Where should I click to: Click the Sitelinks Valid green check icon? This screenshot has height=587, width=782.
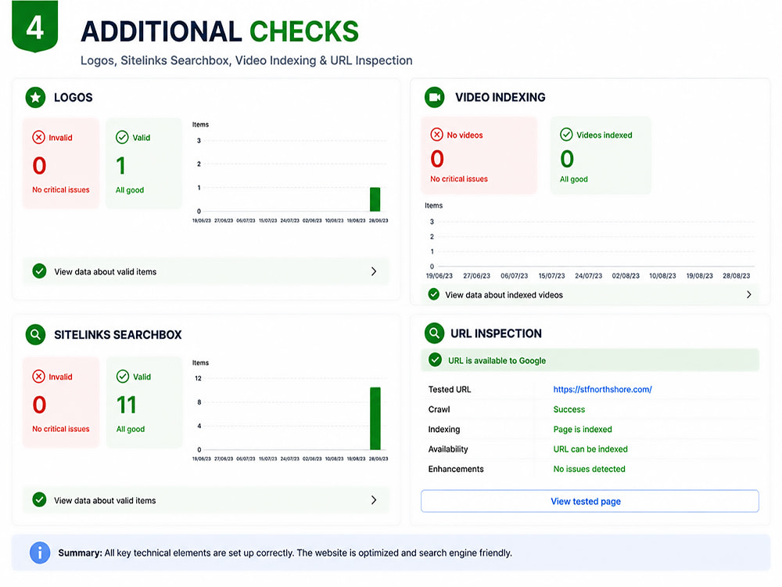click(x=123, y=376)
